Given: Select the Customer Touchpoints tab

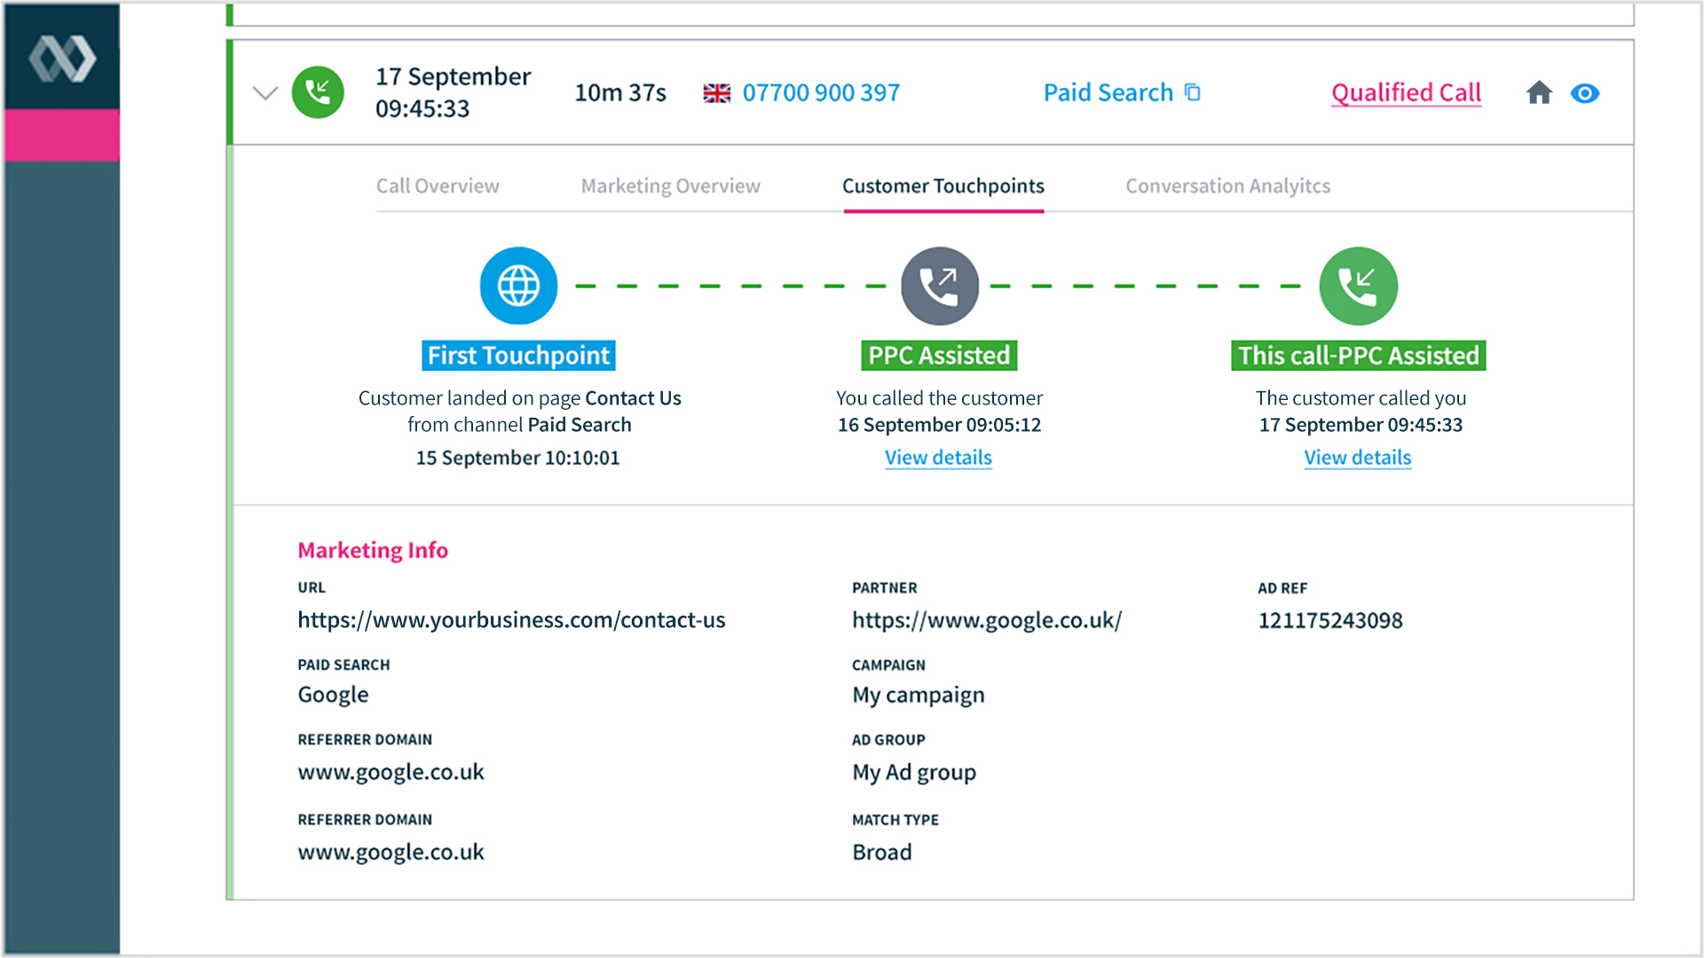Looking at the screenshot, I should [943, 186].
